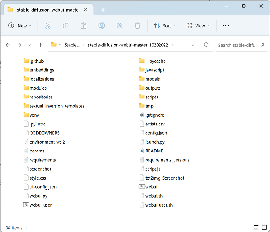Select the script.js file
This screenshot has height=232, width=270.
coord(150,169)
